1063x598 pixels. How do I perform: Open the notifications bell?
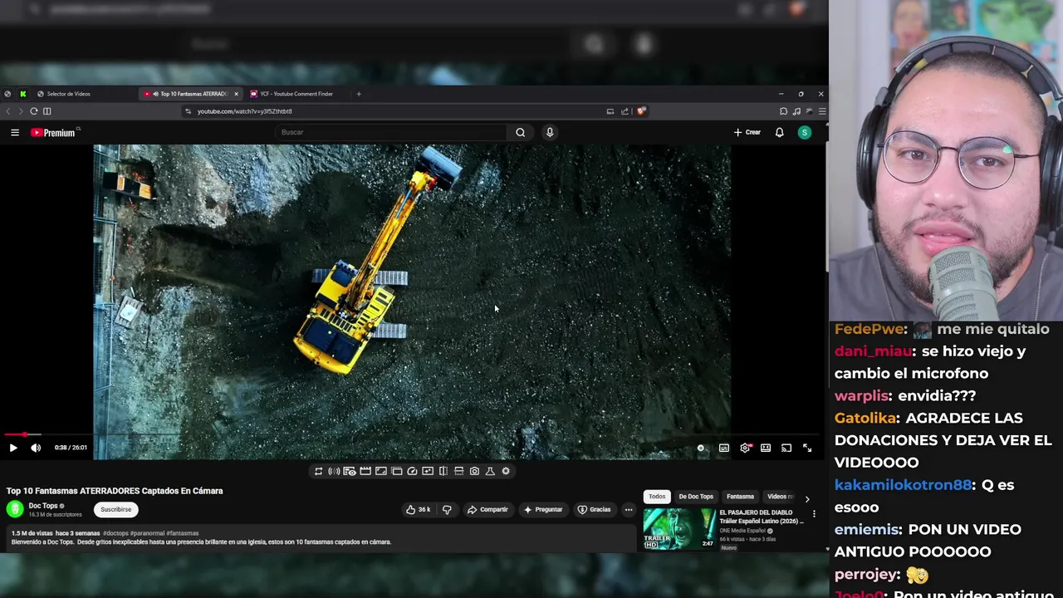[x=779, y=132]
